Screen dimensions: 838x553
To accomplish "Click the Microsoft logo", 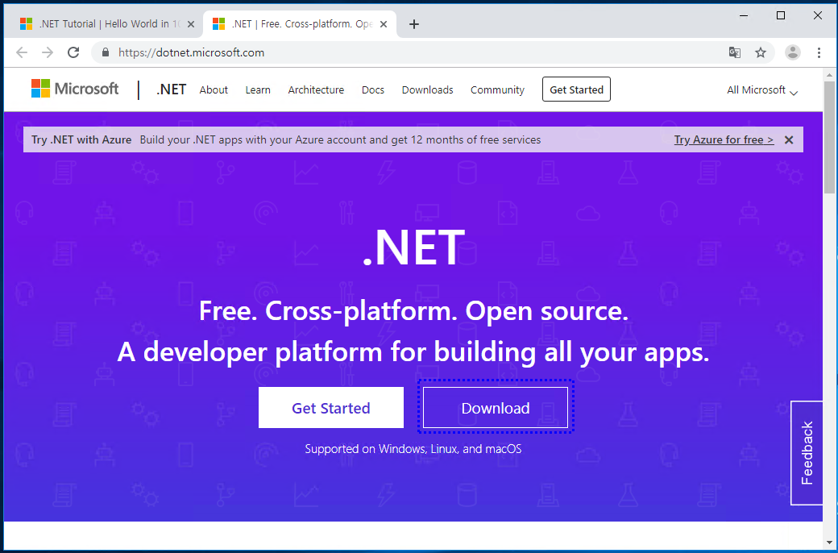I will (75, 89).
